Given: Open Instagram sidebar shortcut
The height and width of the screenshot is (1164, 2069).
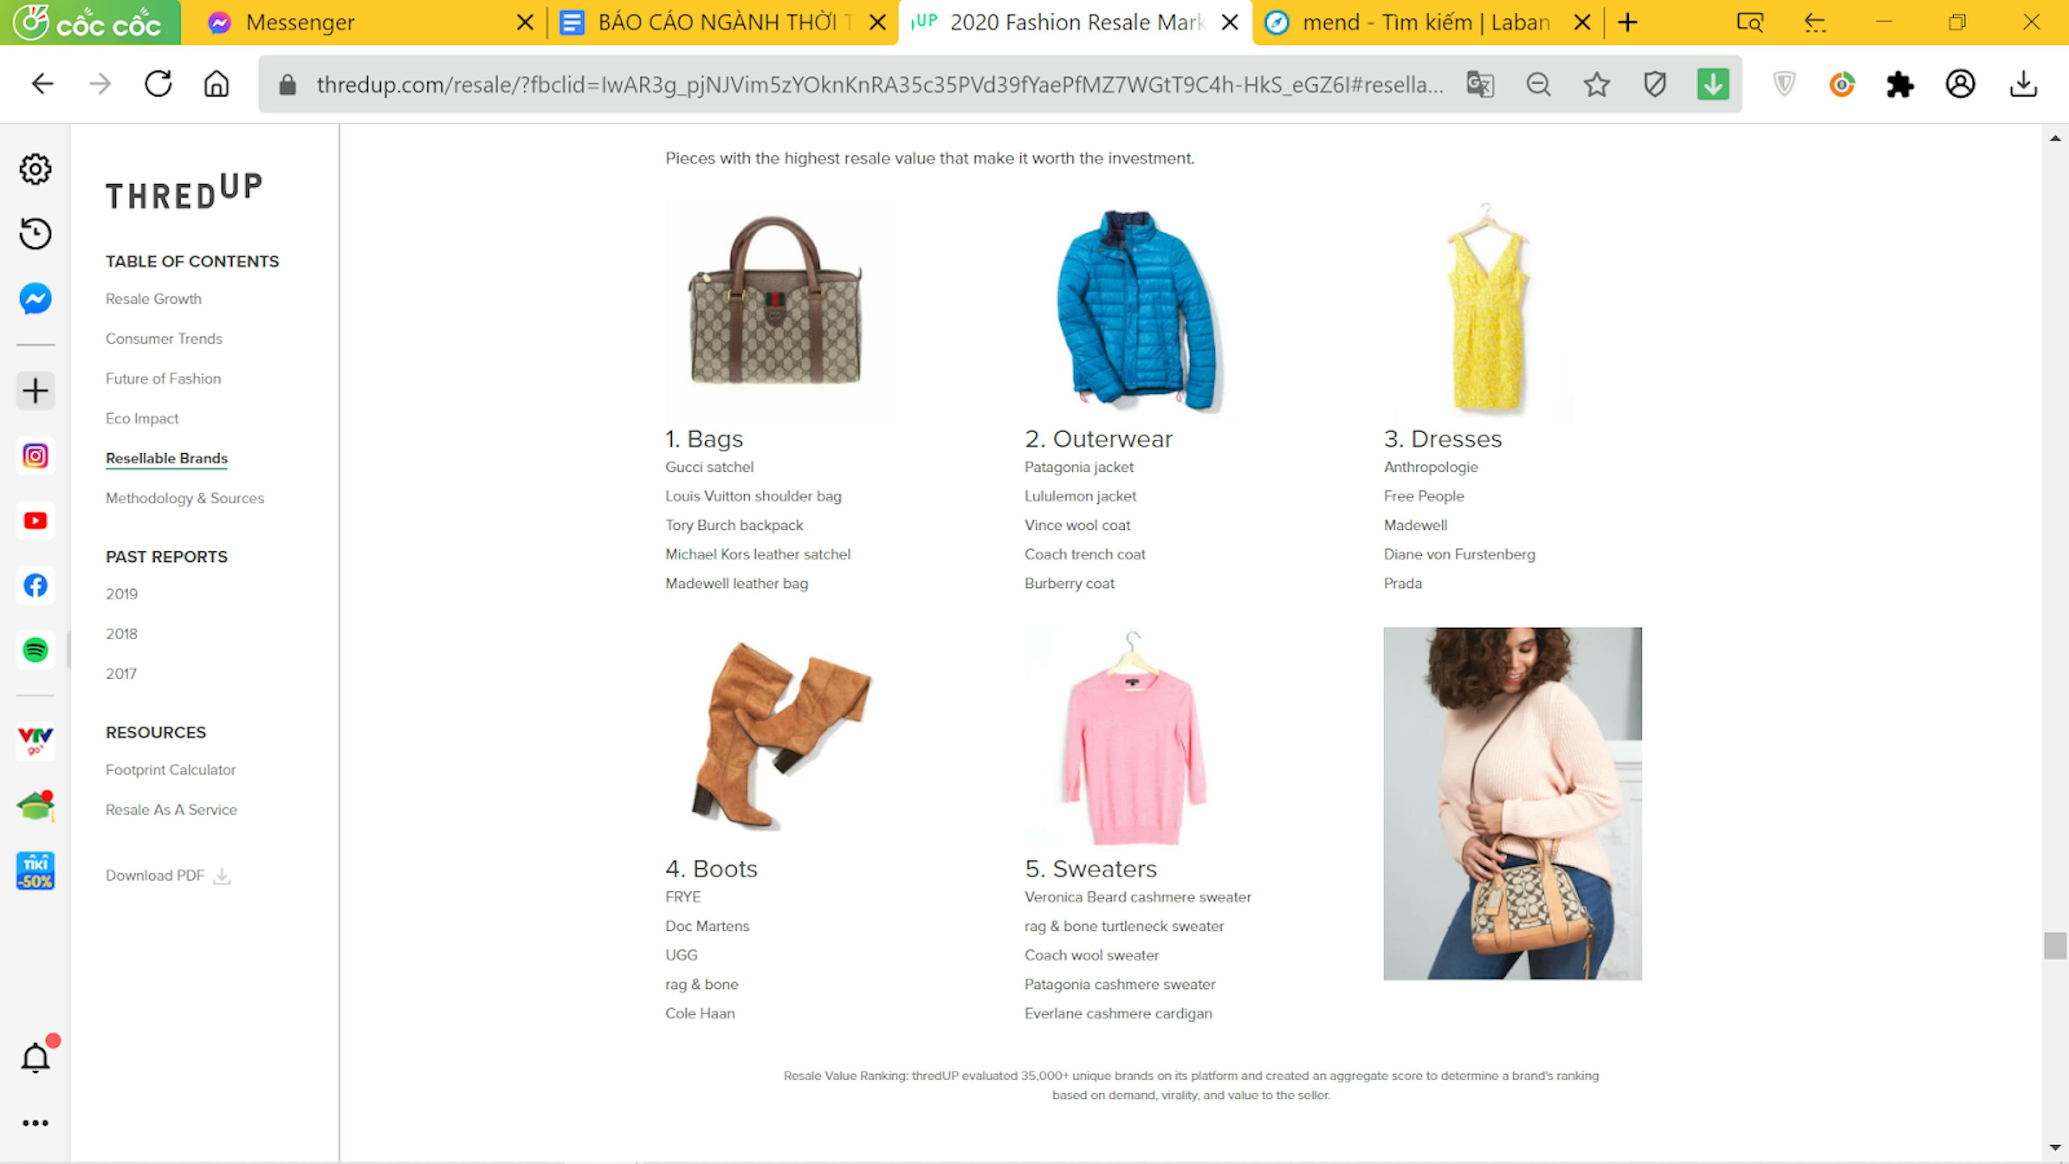Looking at the screenshot, I should (x=36, y=456).
